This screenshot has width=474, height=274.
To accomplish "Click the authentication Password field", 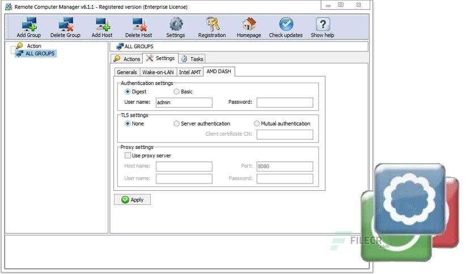I will coord(285,102).
